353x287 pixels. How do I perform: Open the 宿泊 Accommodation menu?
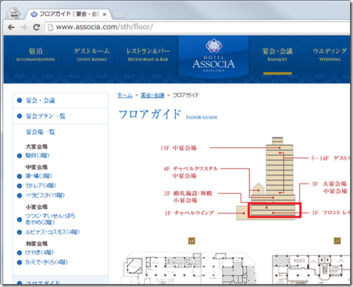(36, 55)
